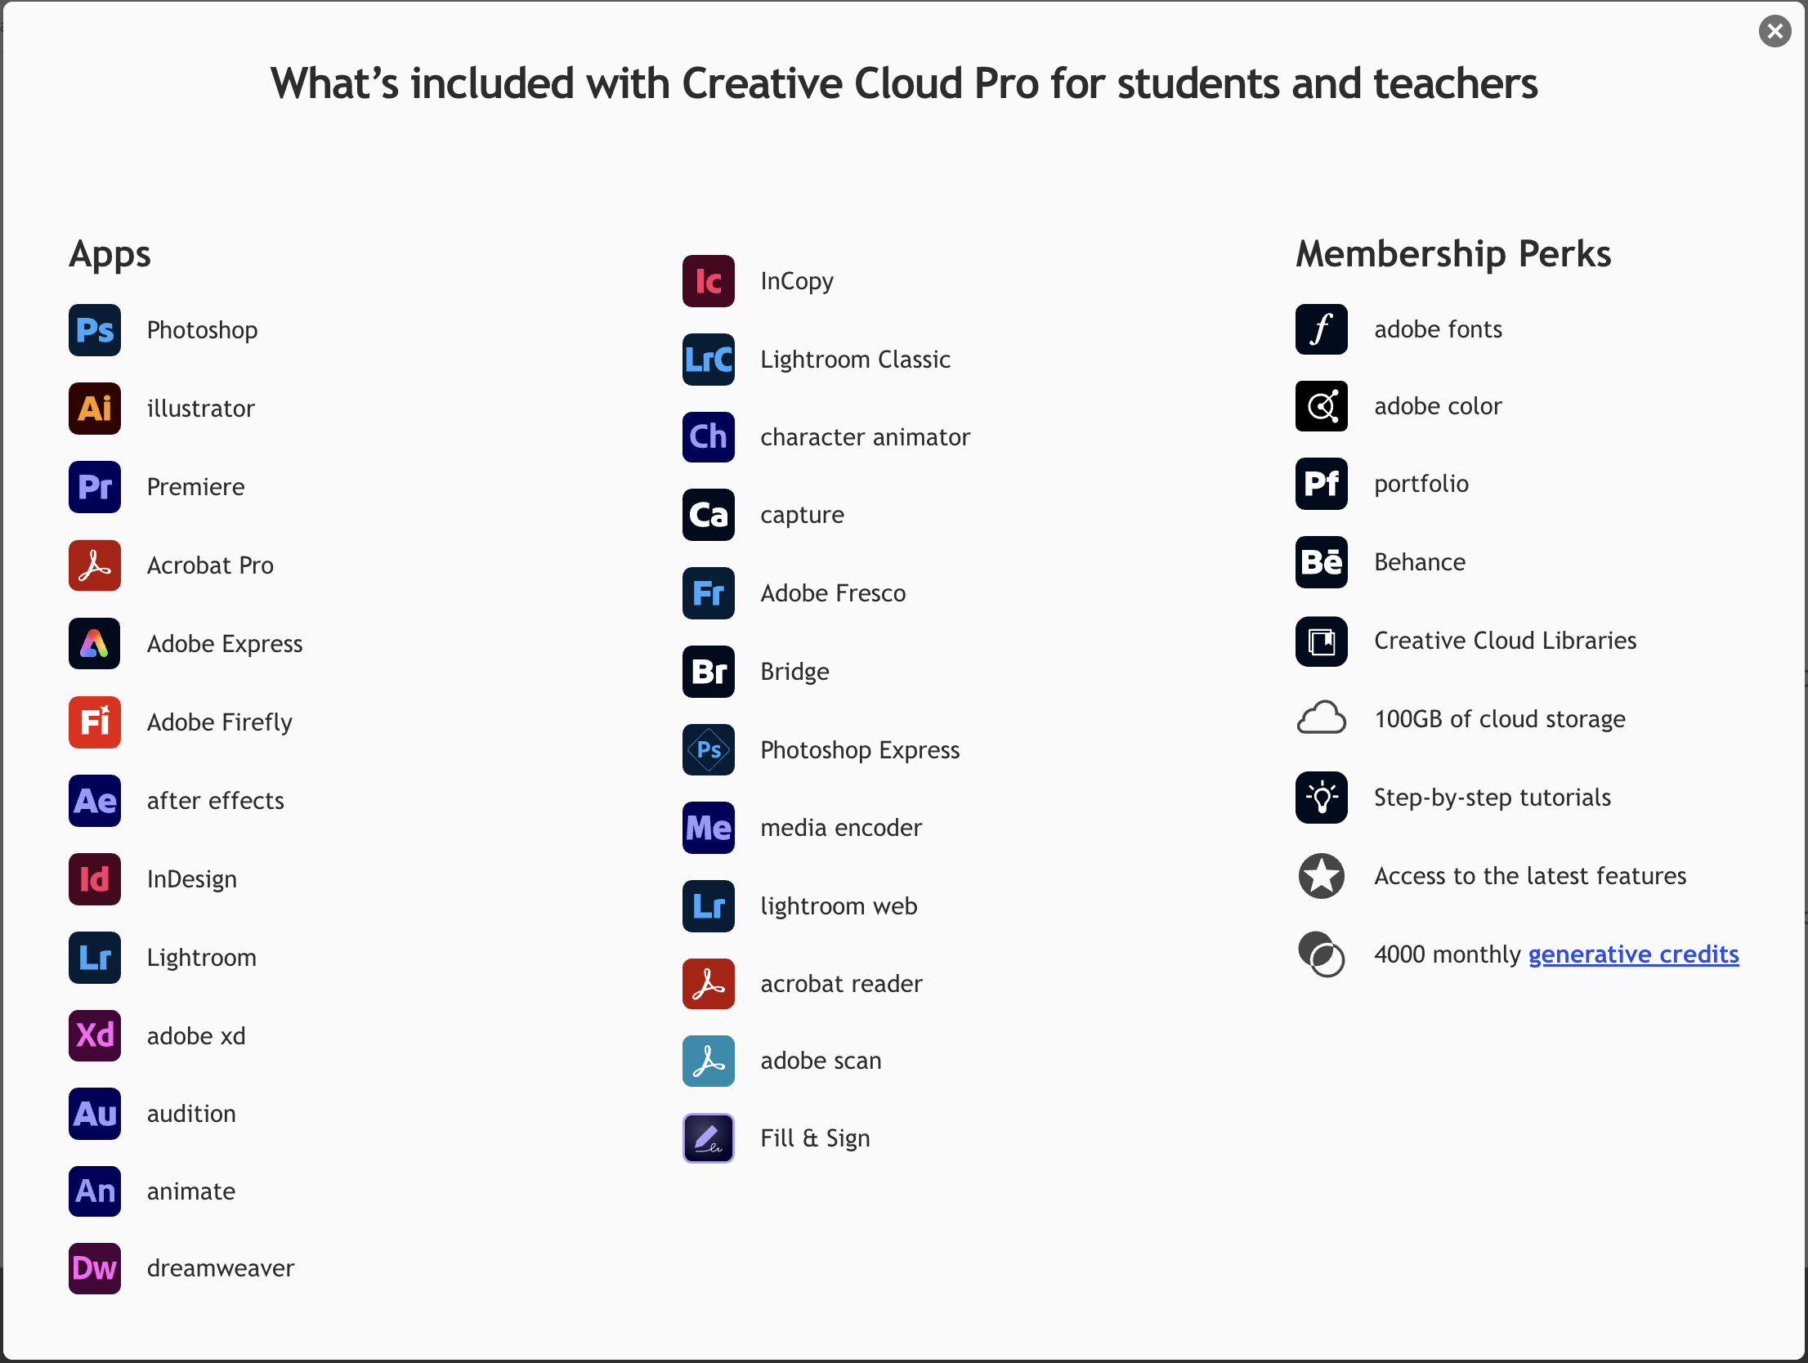
Task: Click the Fill & Sign icon
Action: point(709,1138)
